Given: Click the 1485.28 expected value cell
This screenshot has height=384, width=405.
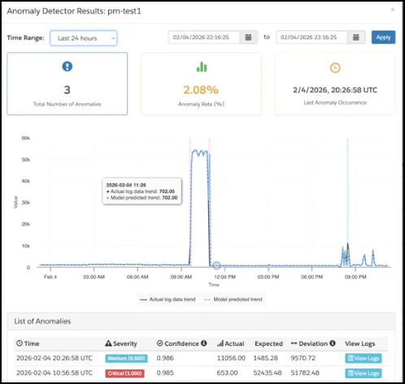Looking at the screenshot, I should (x=265, y=358).
